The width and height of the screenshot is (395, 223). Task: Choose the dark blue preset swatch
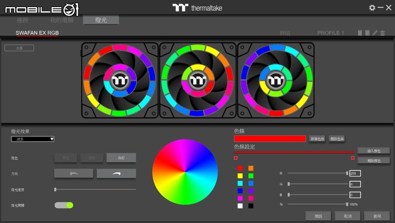(x=240, y=191)
